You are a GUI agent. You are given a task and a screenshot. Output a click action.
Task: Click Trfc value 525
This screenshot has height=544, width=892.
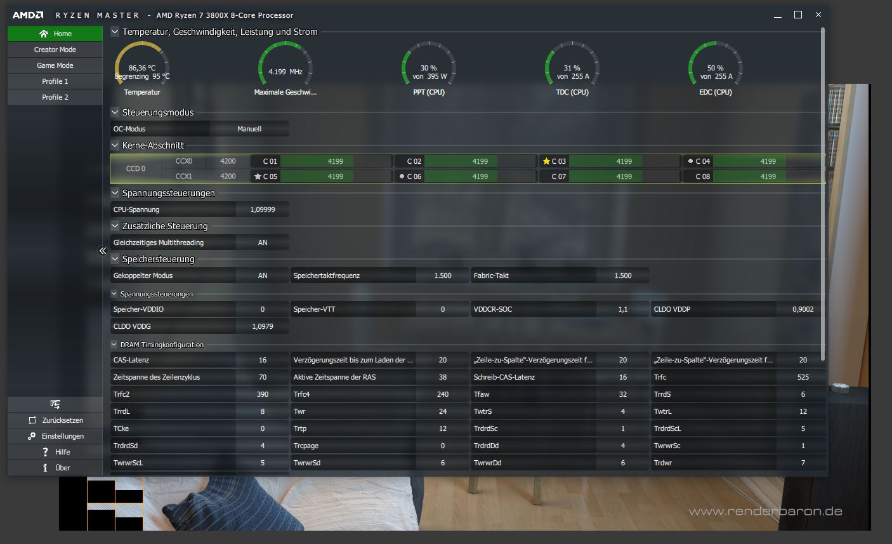click(803, 377)
